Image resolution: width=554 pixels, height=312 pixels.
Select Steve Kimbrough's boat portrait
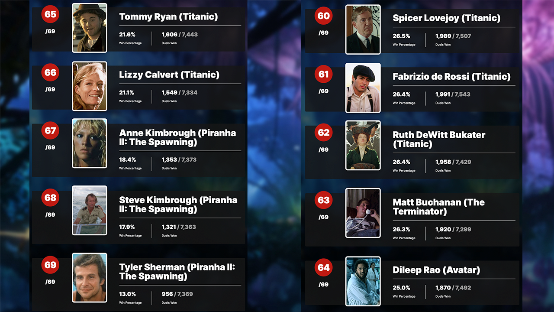pyautogui.click(x=90, y=211)
